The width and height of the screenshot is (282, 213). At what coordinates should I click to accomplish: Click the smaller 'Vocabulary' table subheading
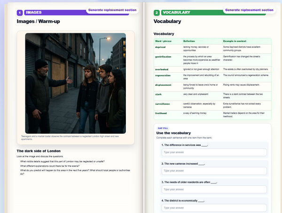[x=164, y=34]
